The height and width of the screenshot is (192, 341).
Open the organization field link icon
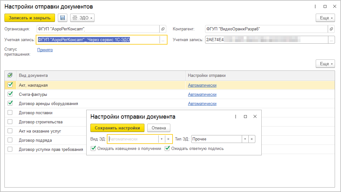click(163, 29)
